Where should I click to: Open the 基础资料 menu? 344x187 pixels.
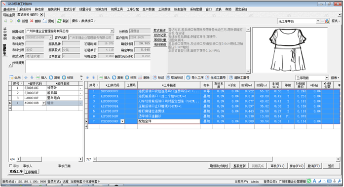9,9
